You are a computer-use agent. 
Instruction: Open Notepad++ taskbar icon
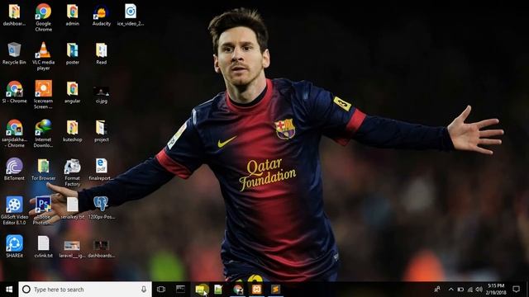218,290
